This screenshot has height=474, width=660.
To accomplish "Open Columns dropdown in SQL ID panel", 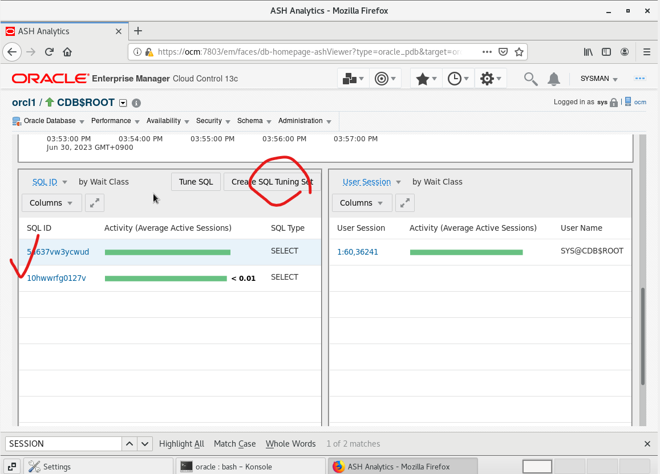I will tap(51, 203).
